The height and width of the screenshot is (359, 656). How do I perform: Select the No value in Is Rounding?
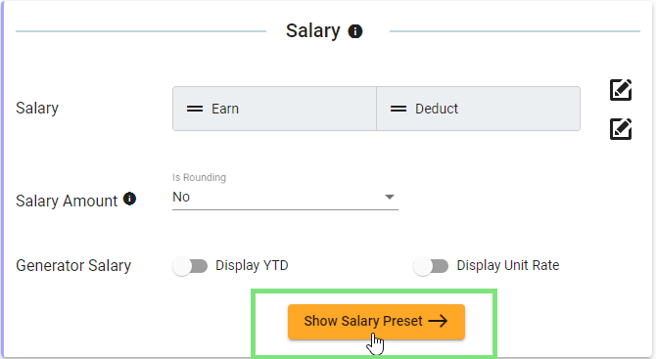click(x=181, y=197)
